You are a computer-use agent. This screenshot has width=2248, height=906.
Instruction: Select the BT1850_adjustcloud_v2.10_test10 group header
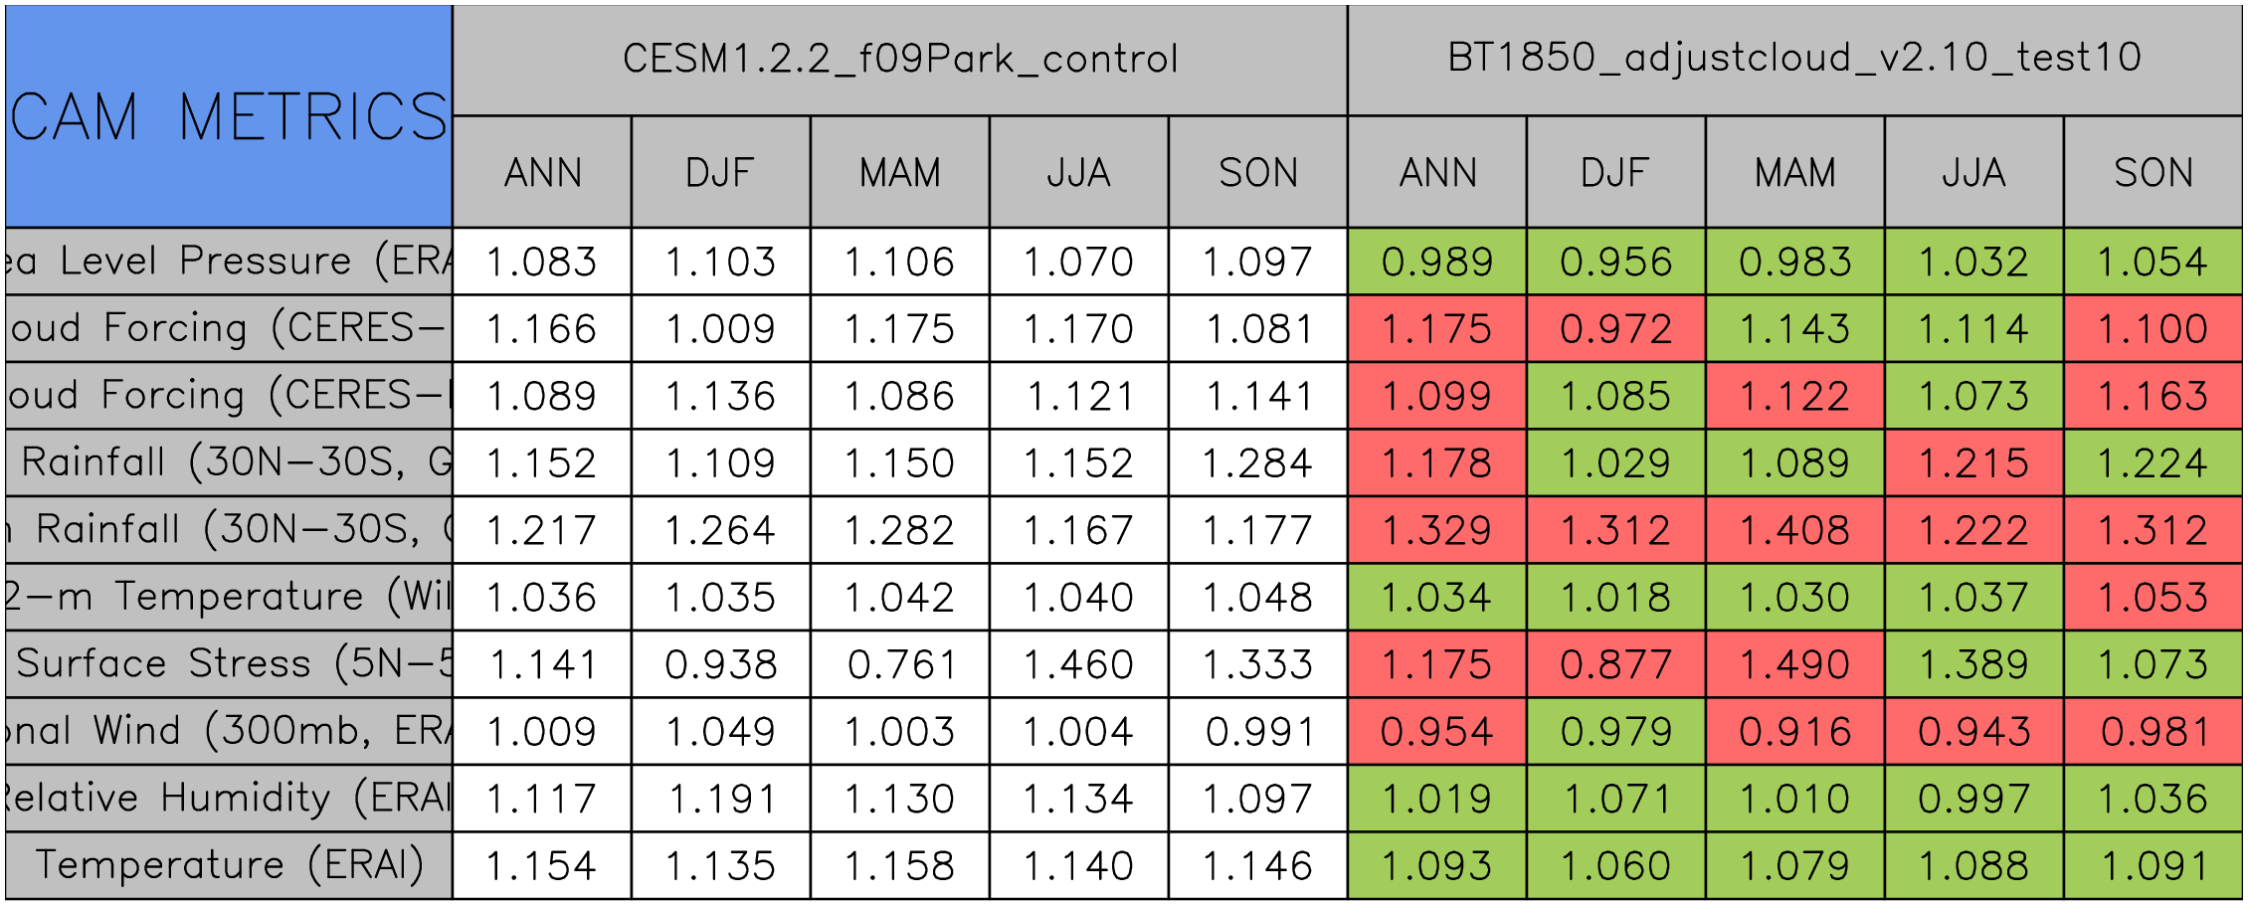(1794, 60)
